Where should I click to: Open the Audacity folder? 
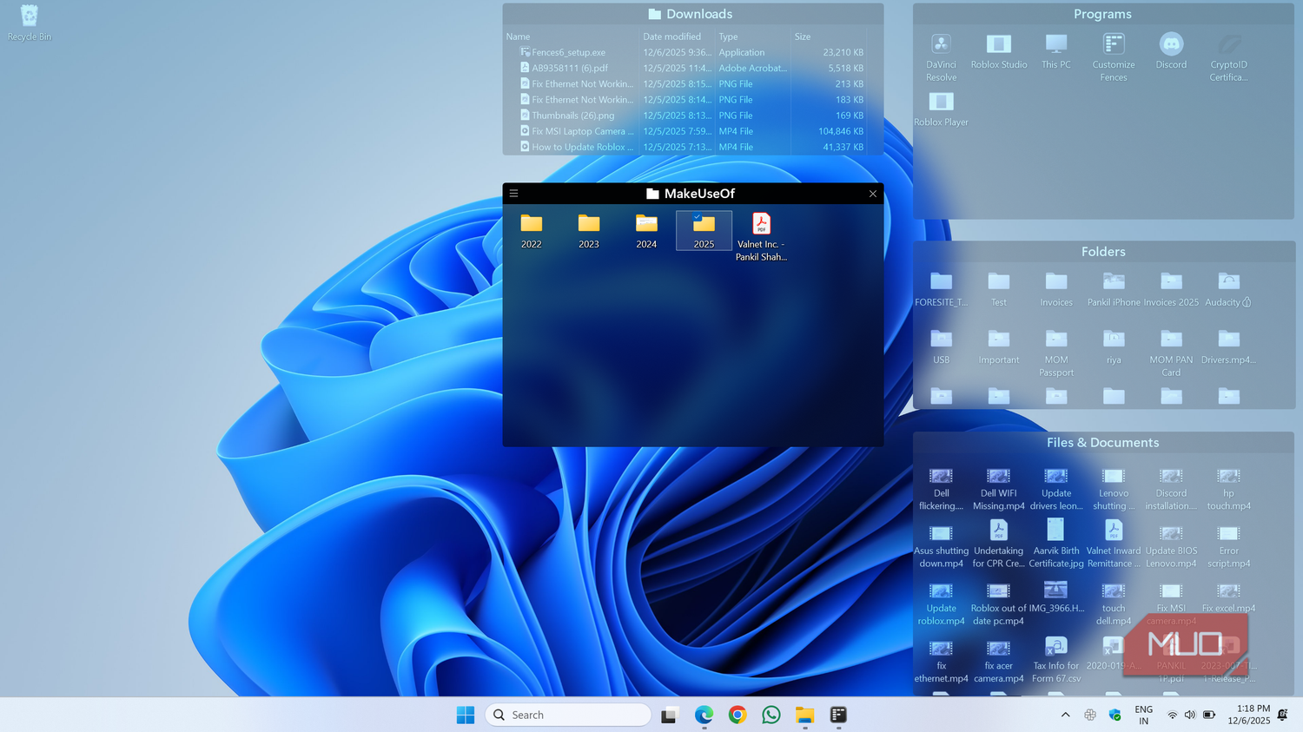(1228, 289)
